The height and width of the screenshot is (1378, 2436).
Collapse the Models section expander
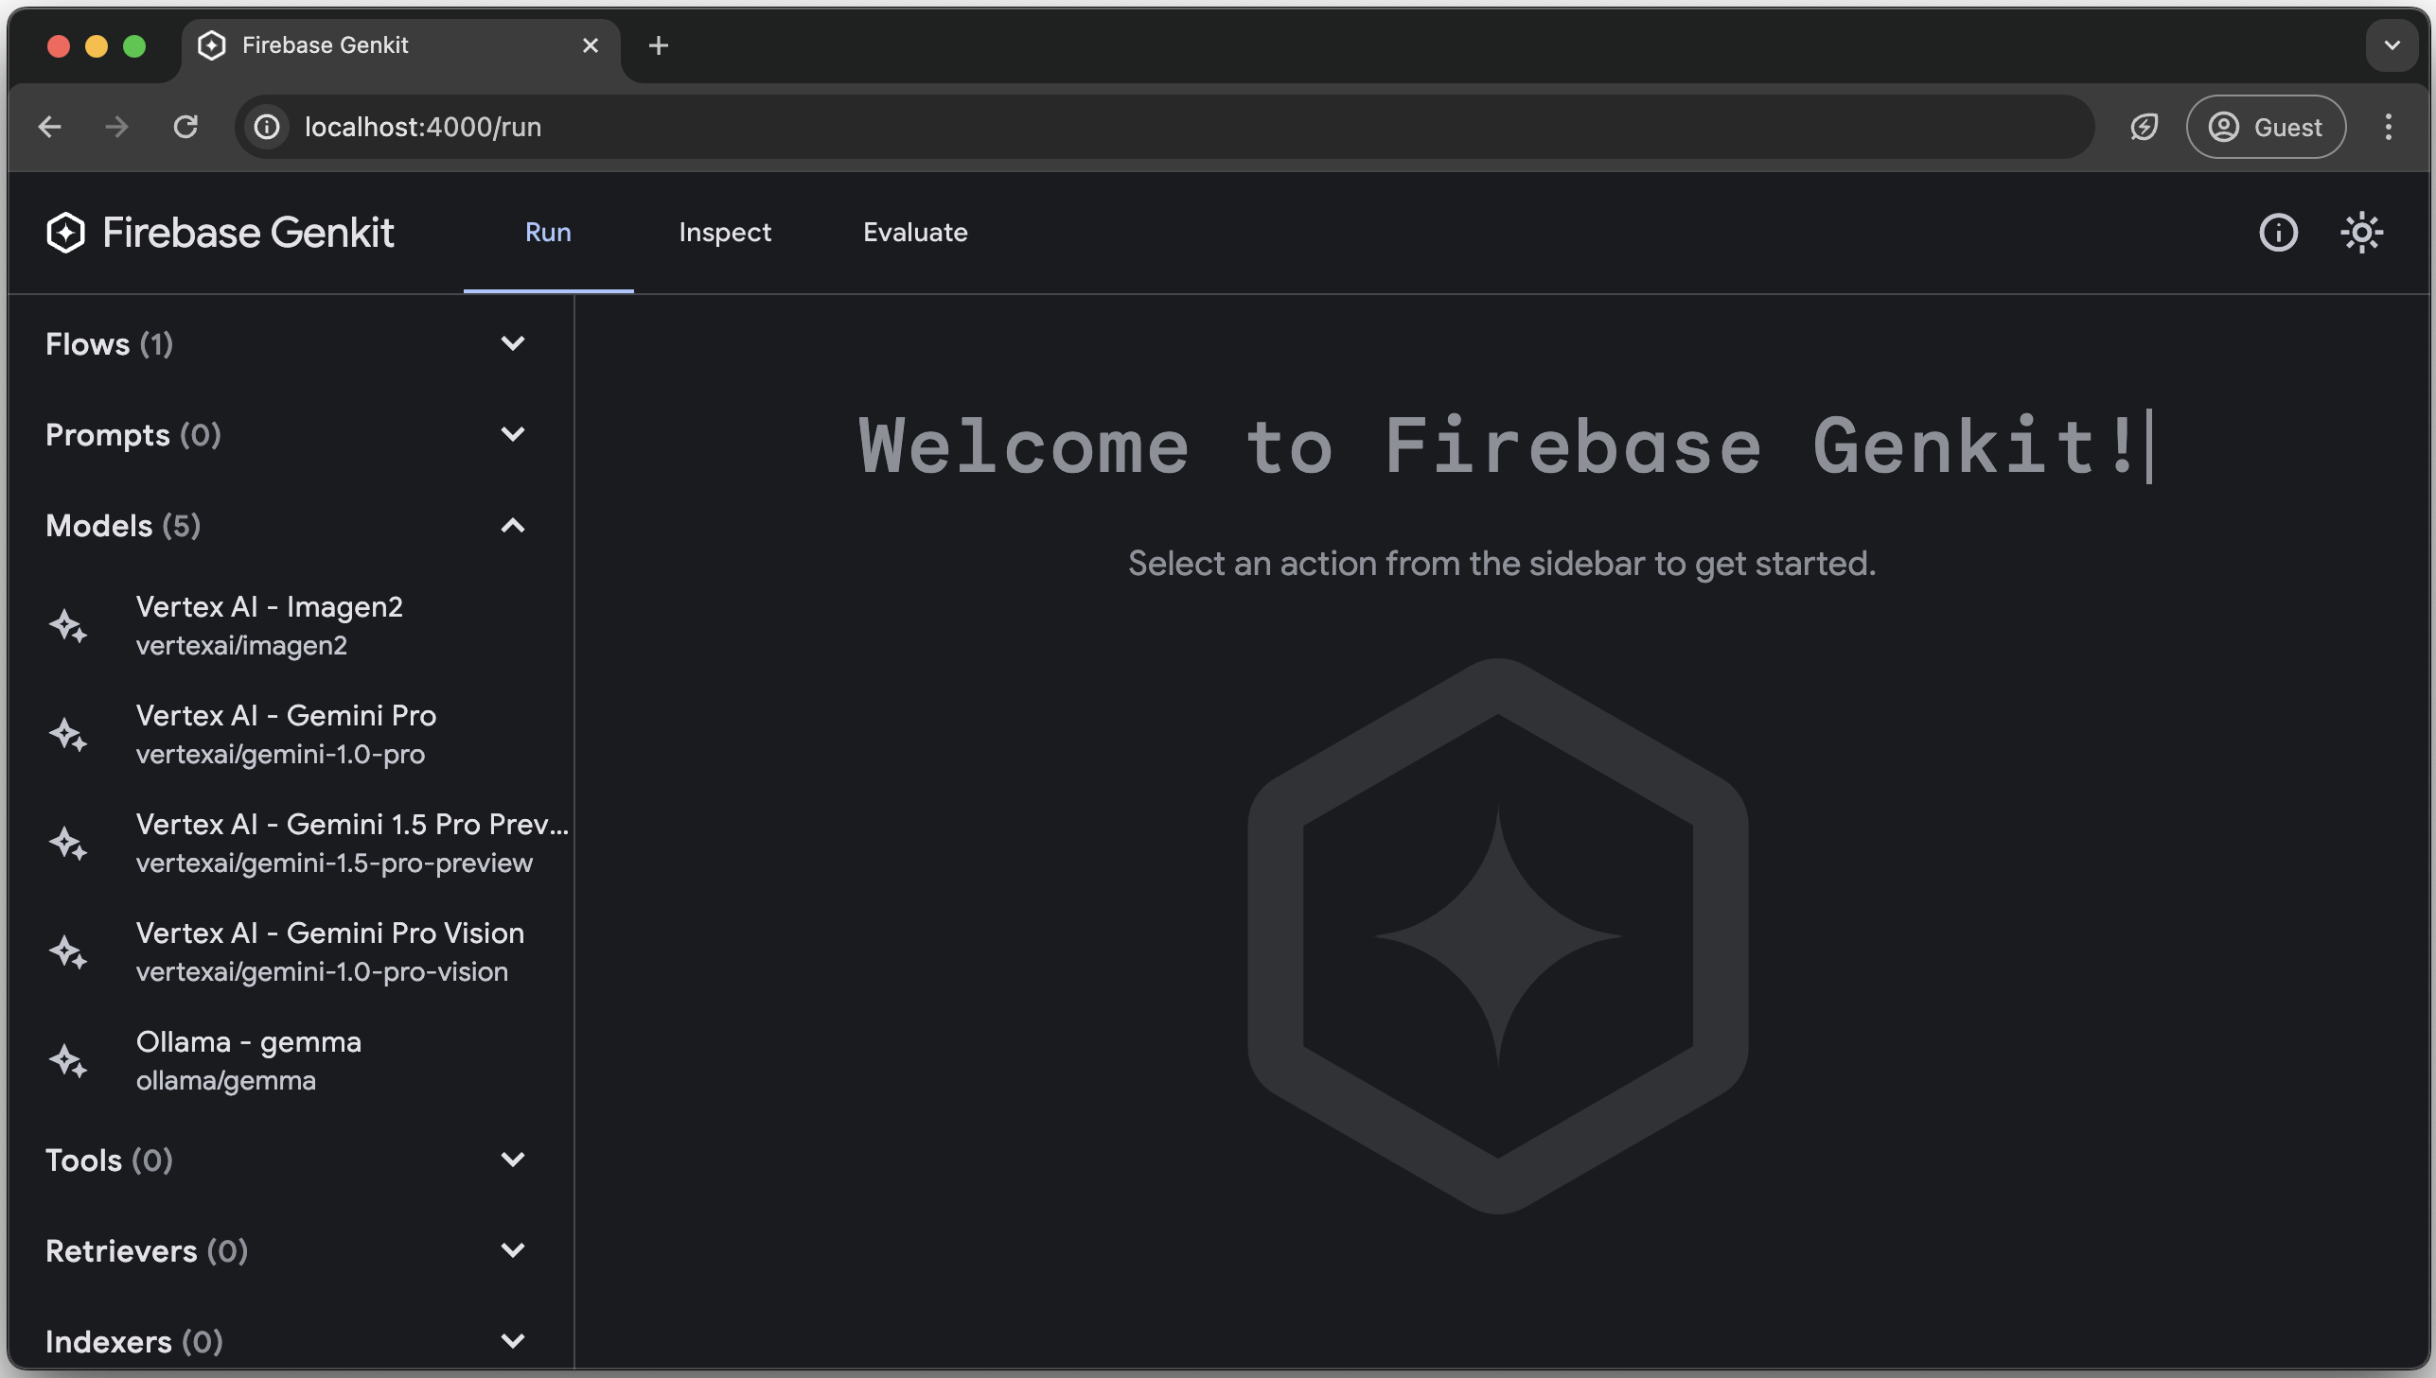pyautogui.click(x=514, y=525)
